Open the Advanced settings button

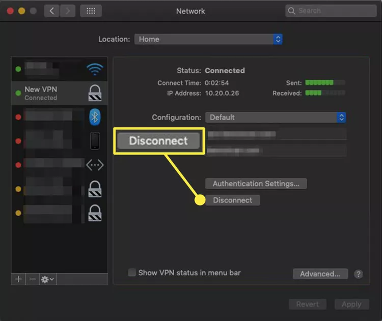(320, 274)
